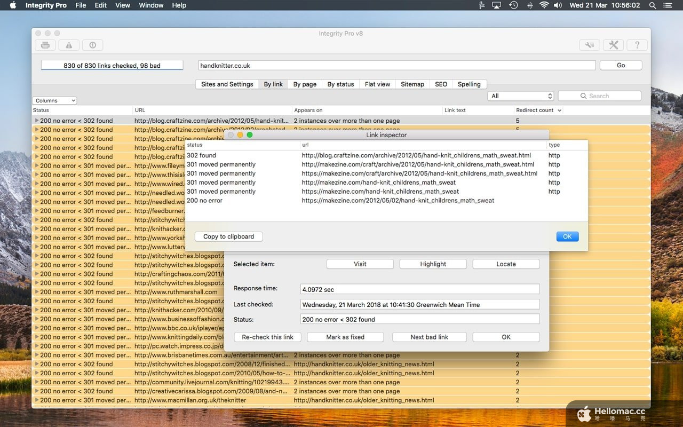Open the File menu
The height and width of the screenshot is (427, 683).
pos(81,5)
